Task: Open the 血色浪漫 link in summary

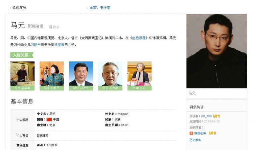Action: [x=139, y=38]
